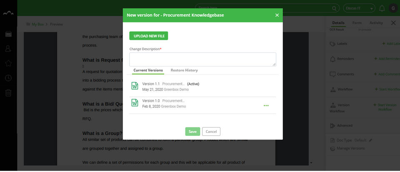Open notifications bell icon
Image resolution: width=400 pixels, height=172 pixels.
coord(382,8)
